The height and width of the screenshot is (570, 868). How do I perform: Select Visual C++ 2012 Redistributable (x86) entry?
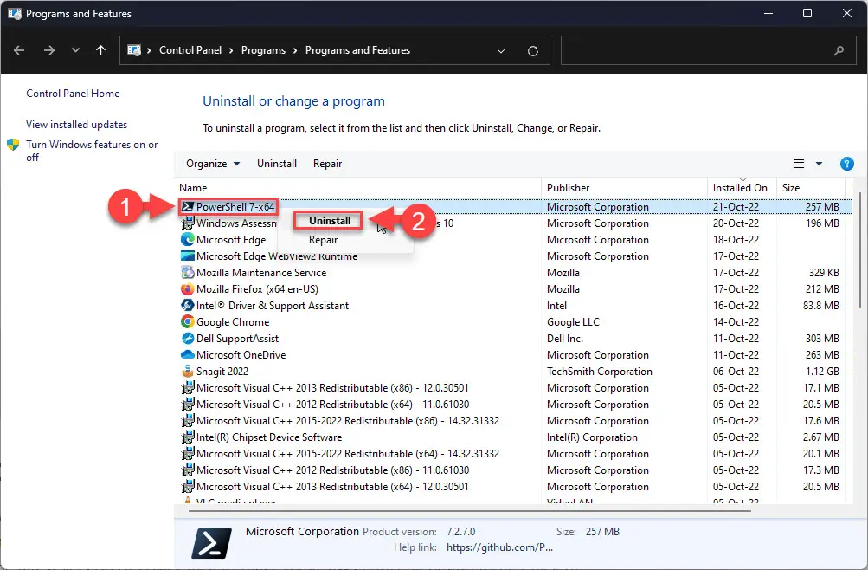332,470
